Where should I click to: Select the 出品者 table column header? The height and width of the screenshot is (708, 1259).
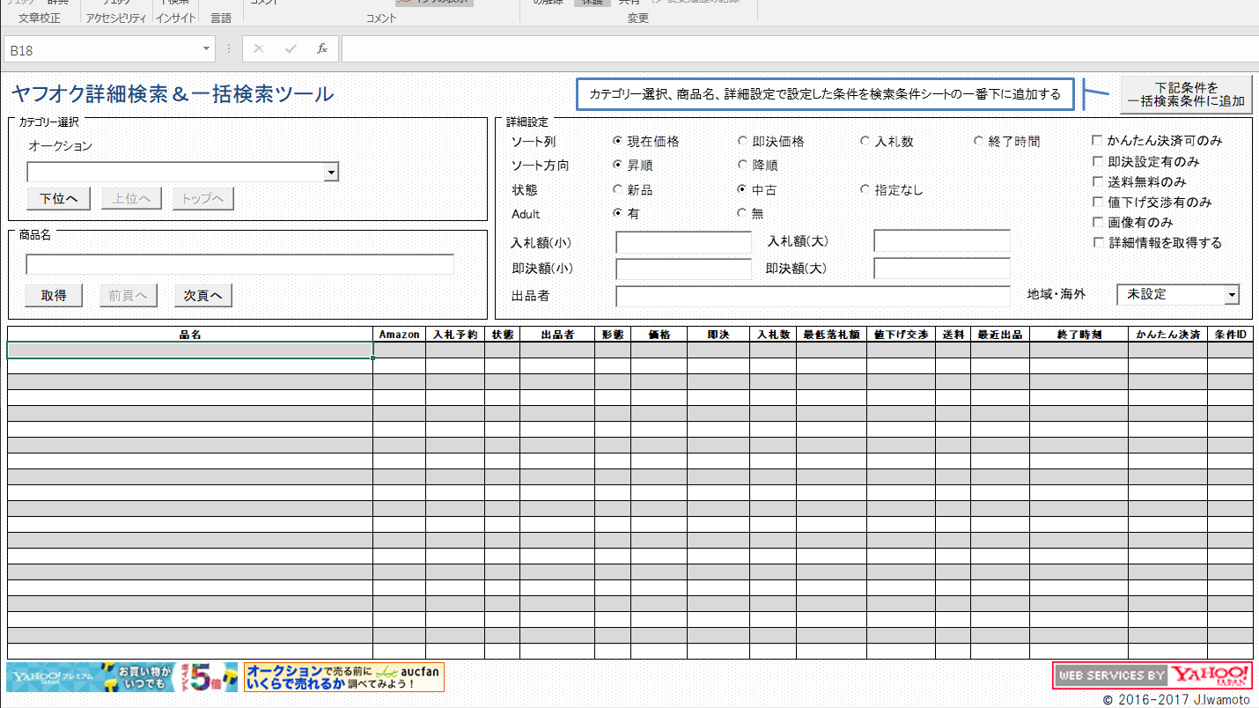coord(557,335)
